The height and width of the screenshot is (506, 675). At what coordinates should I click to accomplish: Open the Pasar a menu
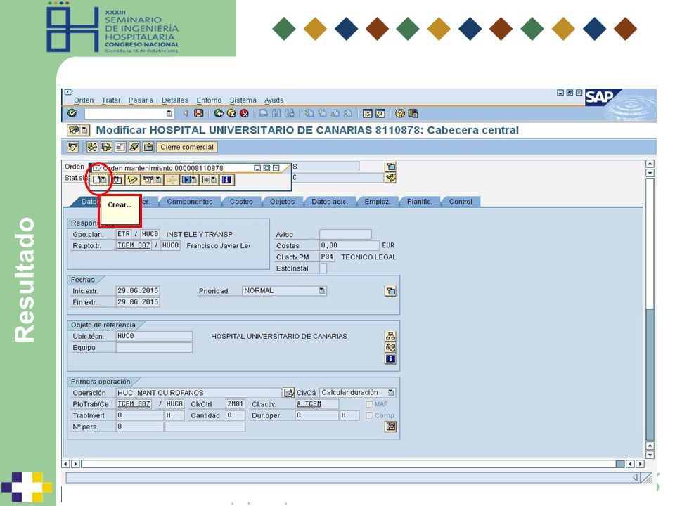[x=141, y=100]
